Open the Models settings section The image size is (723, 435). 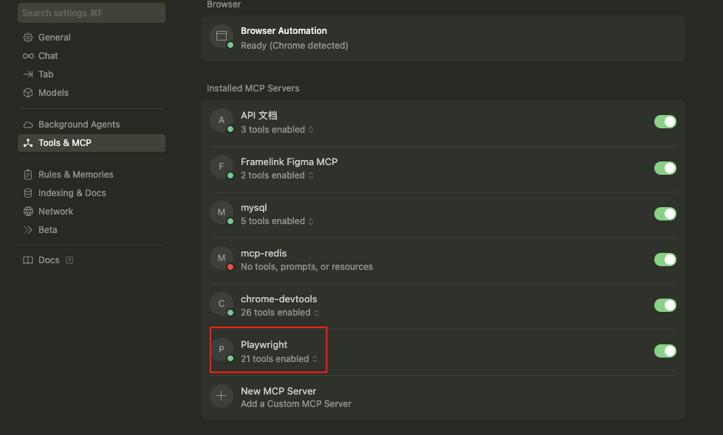pos(53,93)
